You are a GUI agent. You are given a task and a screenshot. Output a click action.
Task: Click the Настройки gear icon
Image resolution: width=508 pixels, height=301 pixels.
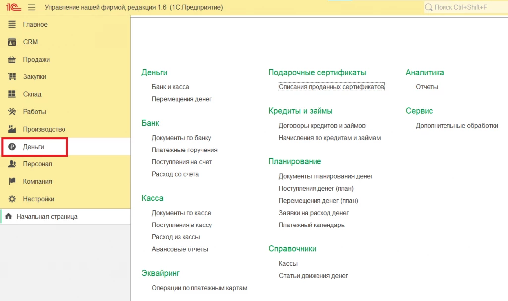click(x=12, y=199)
